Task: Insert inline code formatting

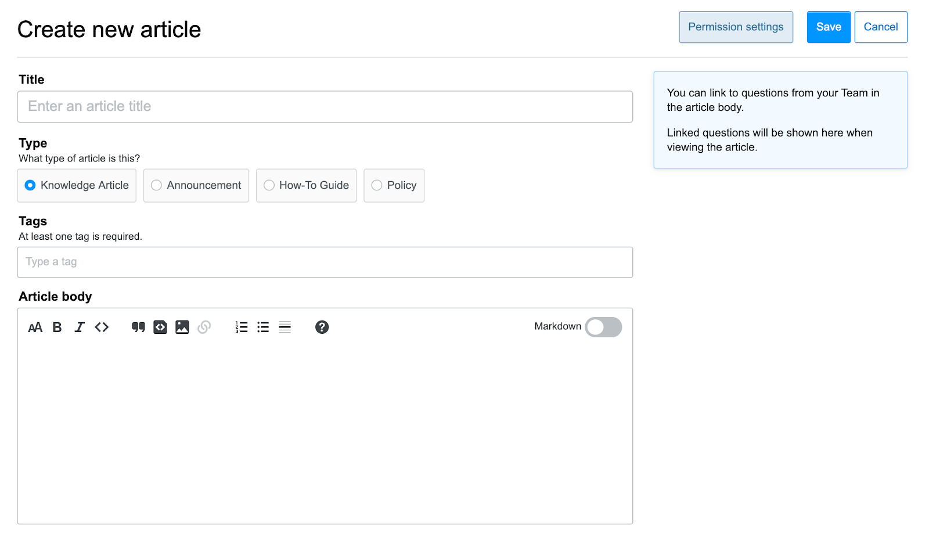Action: pyautogui.click(x=102, y=327)
